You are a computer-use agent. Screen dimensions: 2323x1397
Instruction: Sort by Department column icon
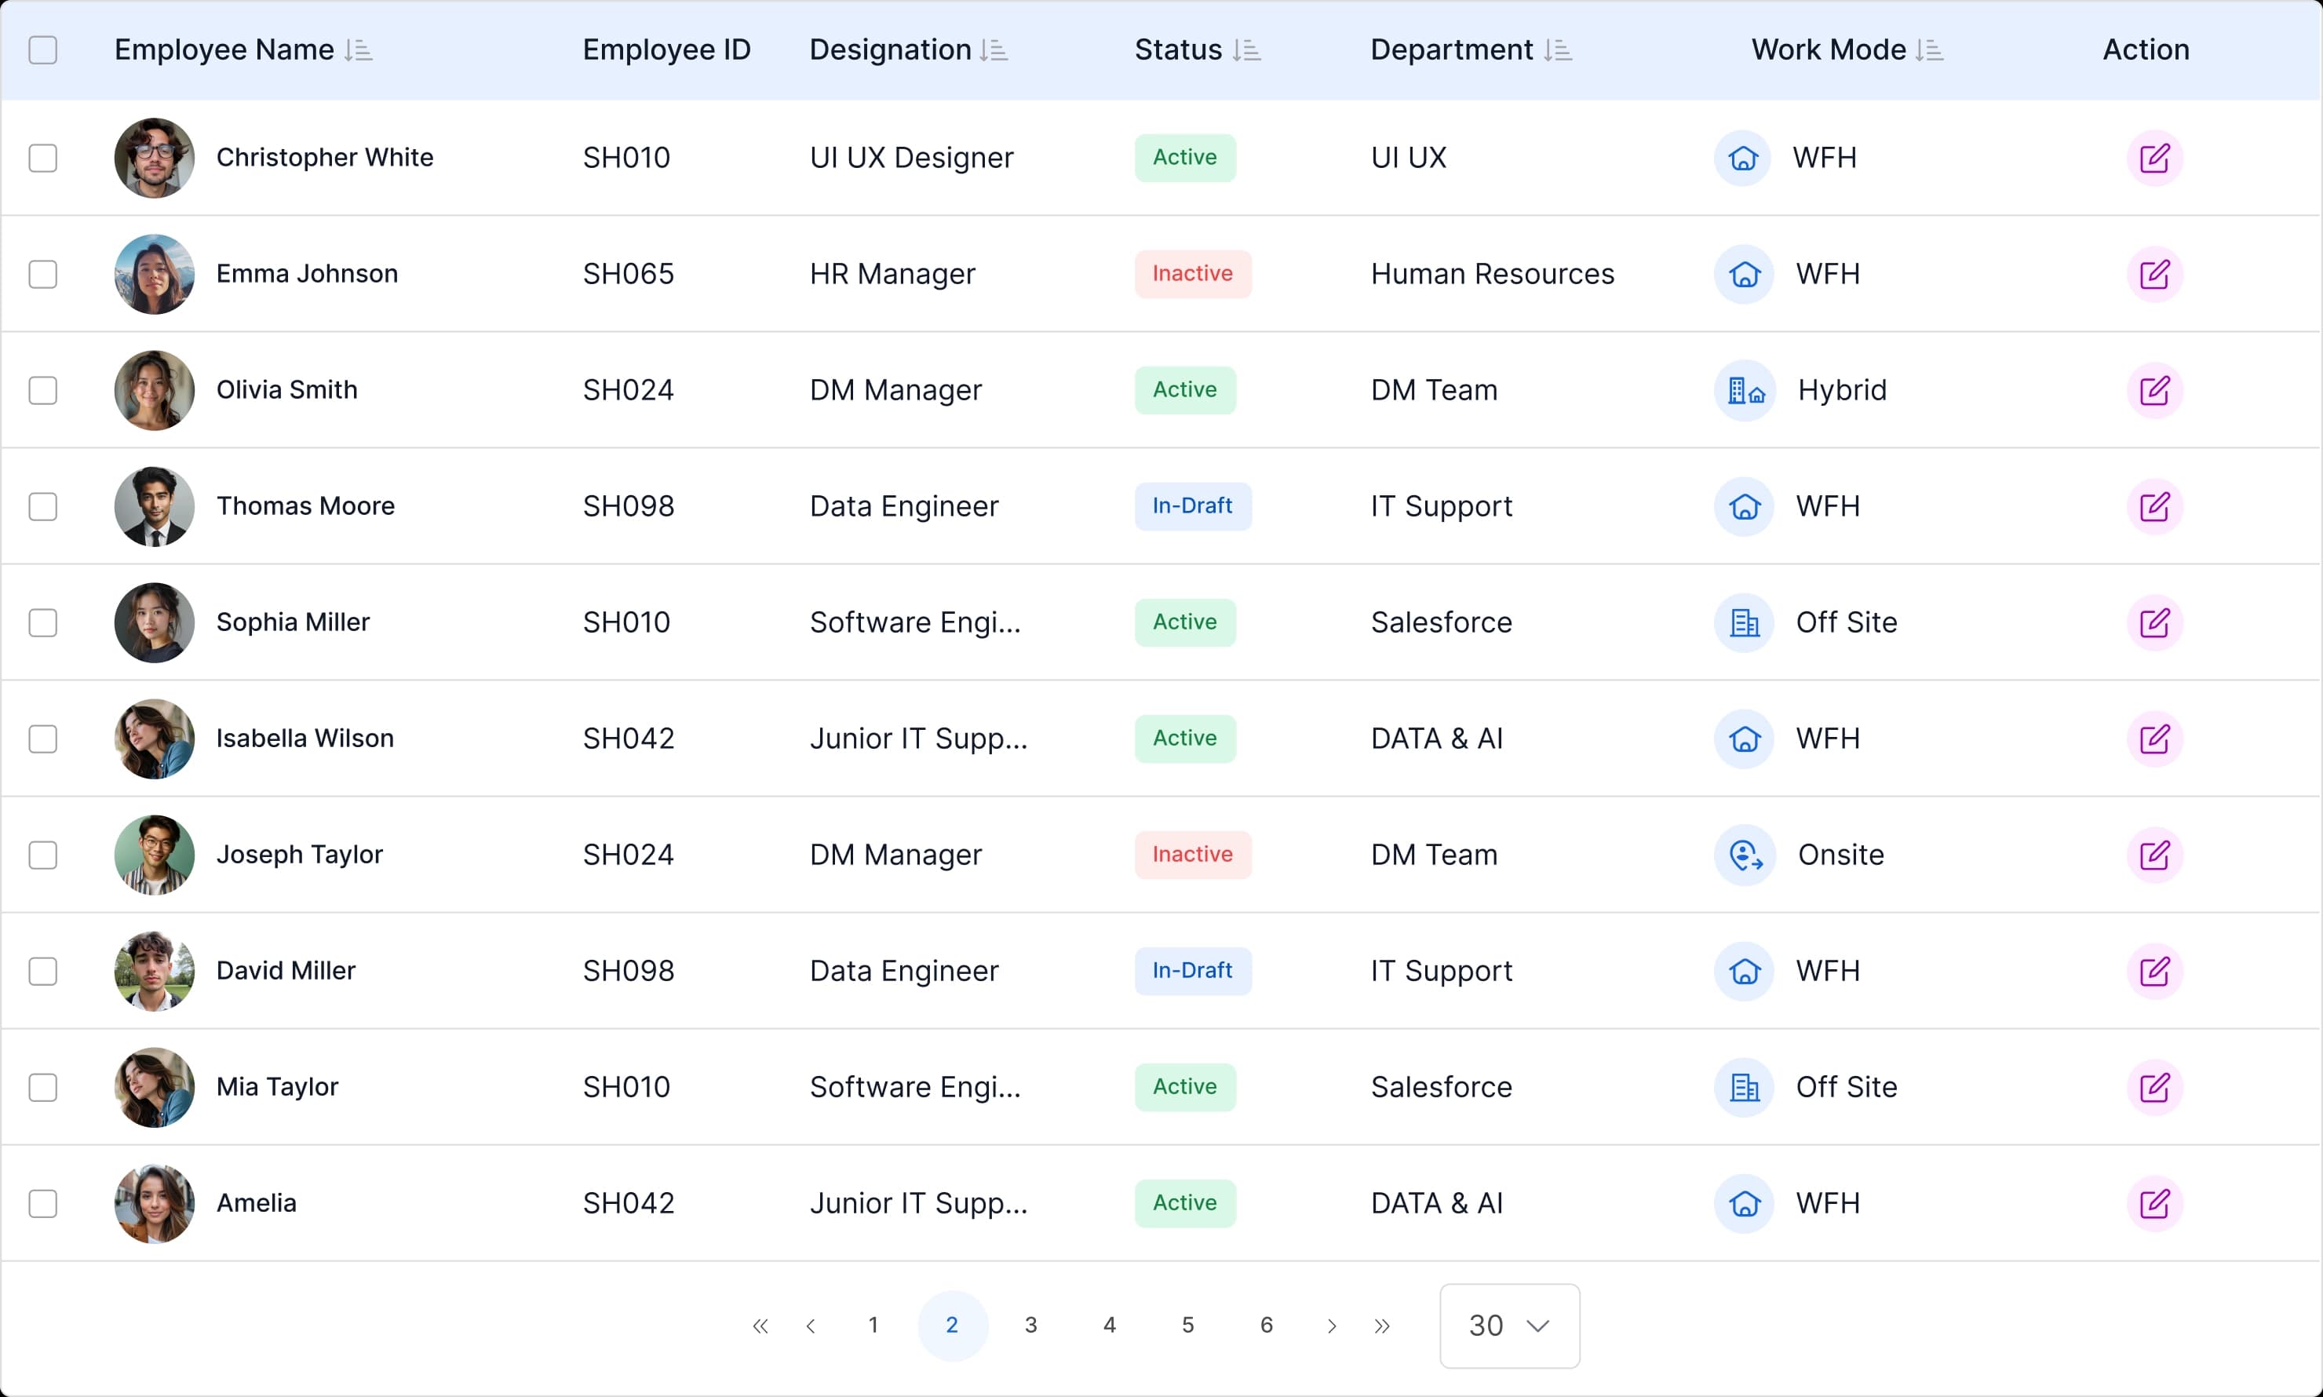(x=1558, y=50)
